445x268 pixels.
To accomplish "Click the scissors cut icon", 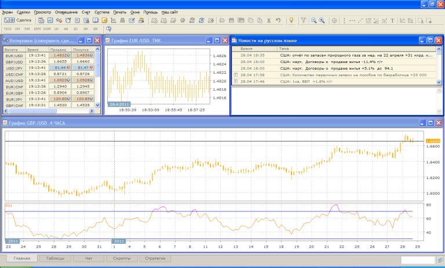I will pos(269,20).
